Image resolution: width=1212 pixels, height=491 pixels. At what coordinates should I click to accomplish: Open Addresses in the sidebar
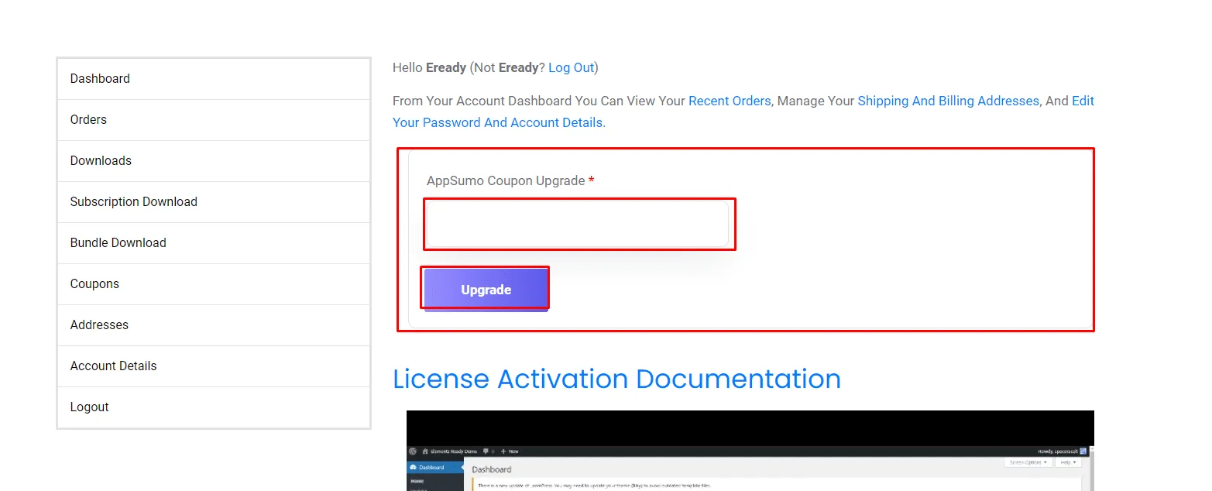pos(214,325)
